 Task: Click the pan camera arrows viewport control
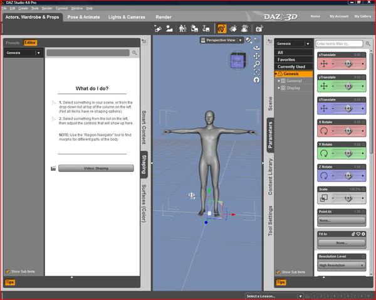[x=256, y=56]
